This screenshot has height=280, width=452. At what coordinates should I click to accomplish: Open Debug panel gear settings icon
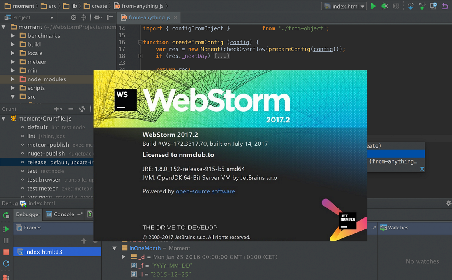coord(448,203)
